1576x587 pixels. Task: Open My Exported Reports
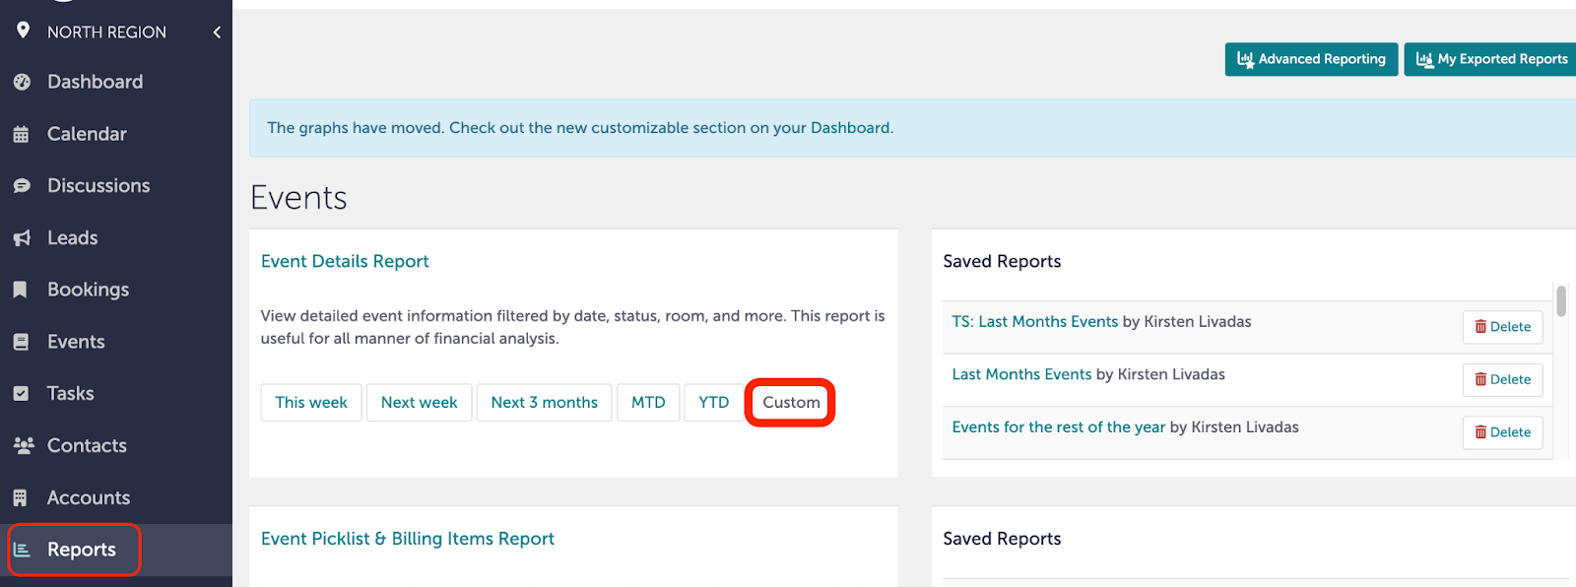1491,59
